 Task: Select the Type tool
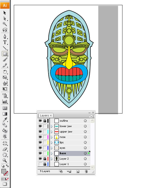point(5,42)
